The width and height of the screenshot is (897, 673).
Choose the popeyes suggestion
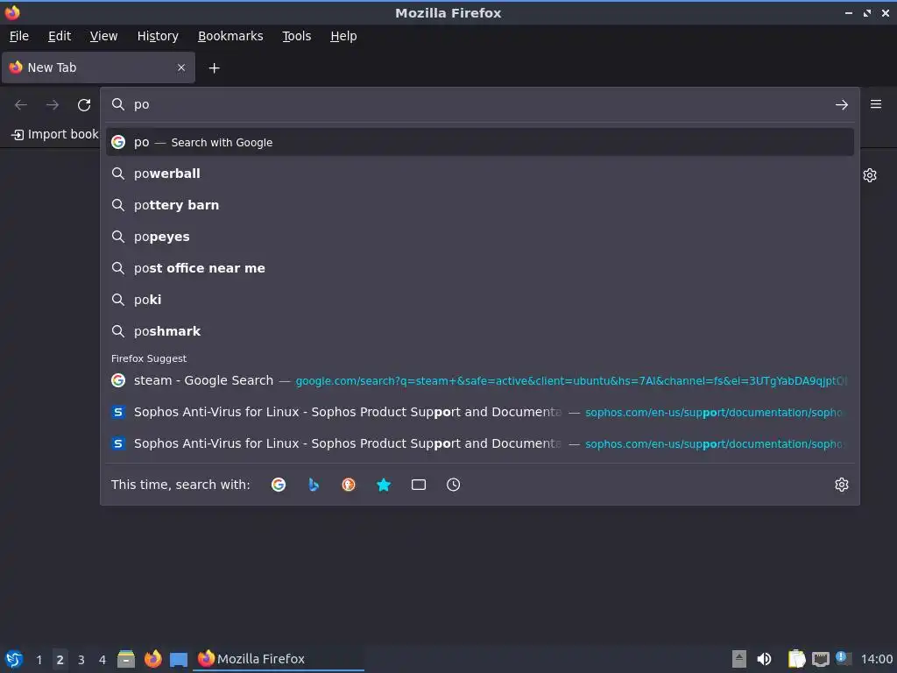coord(480,237)
